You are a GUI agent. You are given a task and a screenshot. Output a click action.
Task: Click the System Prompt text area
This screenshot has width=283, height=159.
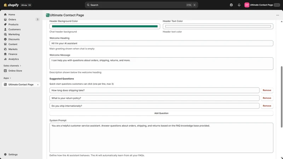161,138
